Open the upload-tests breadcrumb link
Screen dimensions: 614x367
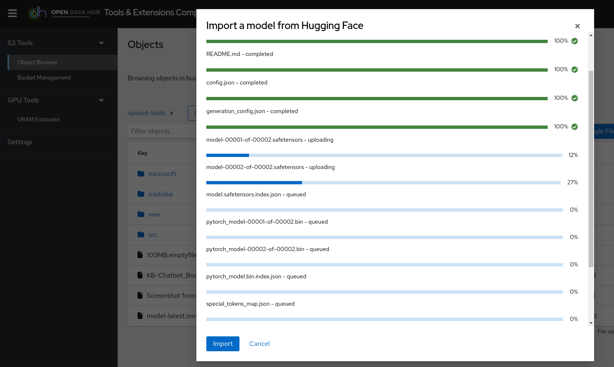[147, 113]
